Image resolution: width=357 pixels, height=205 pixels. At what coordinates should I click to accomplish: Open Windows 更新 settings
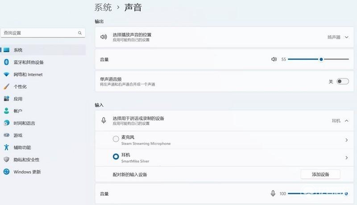pos(43,172)
